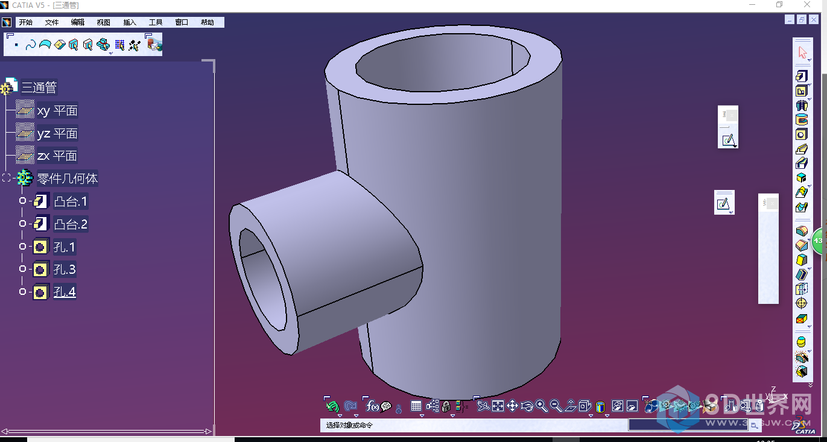Click the Fly Mode airplane icon
Screen dimensions: 827x442
point(484,406)
